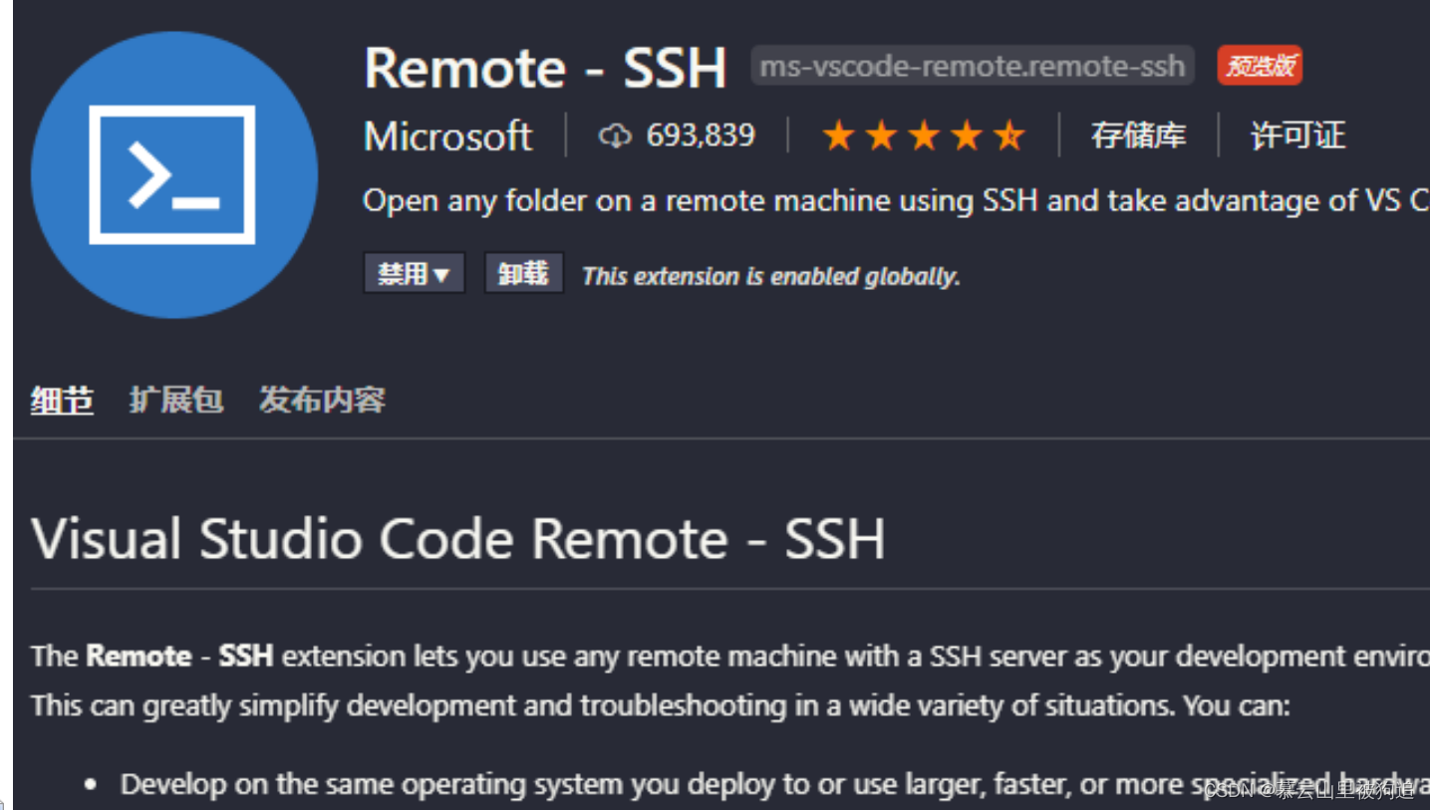Click the 'Open any folder on a remote machine' description
Screen dimensions: 1430x810
coord(896,201)
